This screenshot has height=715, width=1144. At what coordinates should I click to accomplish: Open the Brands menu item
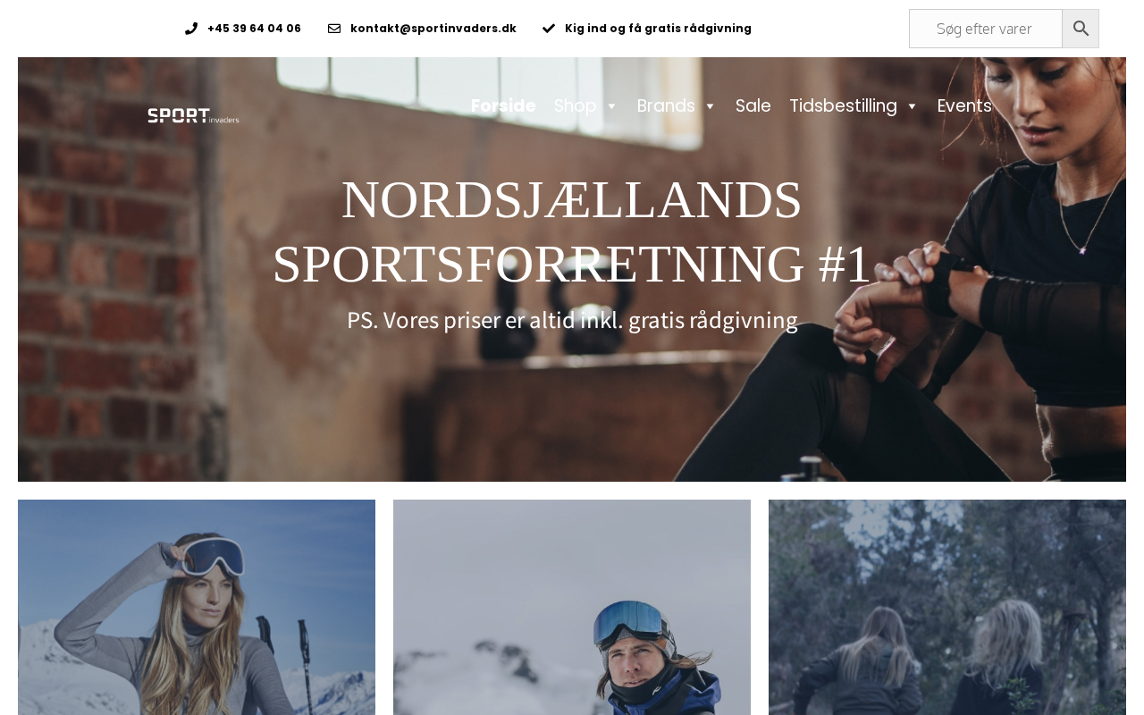pos(666,105)
